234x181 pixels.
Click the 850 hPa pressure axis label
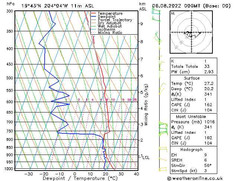click(10, 147)
